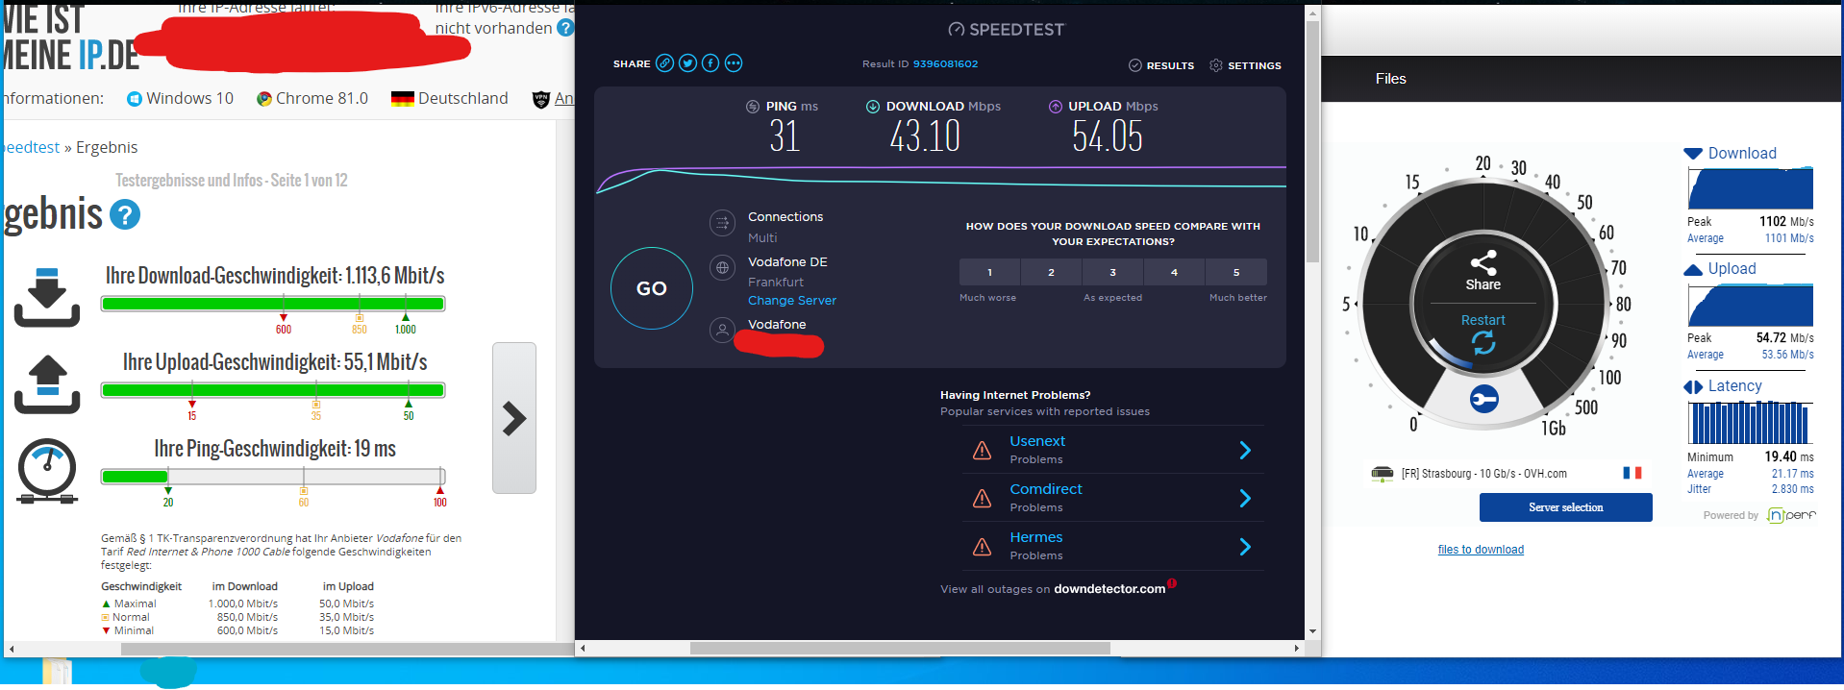
Task: Click the nPerf logo Powered by
Action: point(1791,516)
